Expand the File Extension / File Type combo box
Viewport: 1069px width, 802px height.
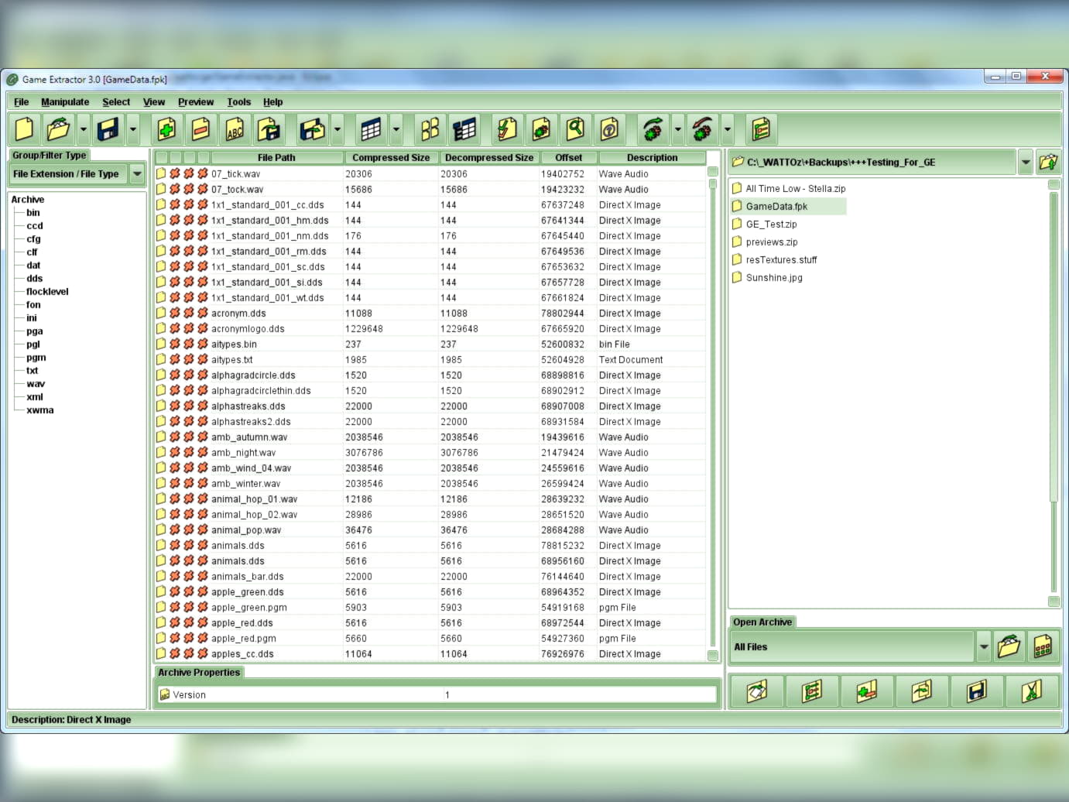click(x=137, y=174)
